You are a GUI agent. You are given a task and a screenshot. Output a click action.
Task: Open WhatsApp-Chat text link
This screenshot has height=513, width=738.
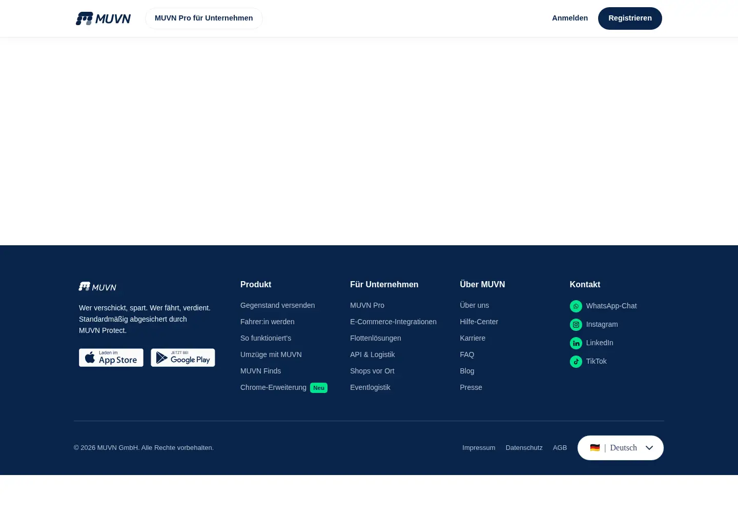click(x=611, y=306)
